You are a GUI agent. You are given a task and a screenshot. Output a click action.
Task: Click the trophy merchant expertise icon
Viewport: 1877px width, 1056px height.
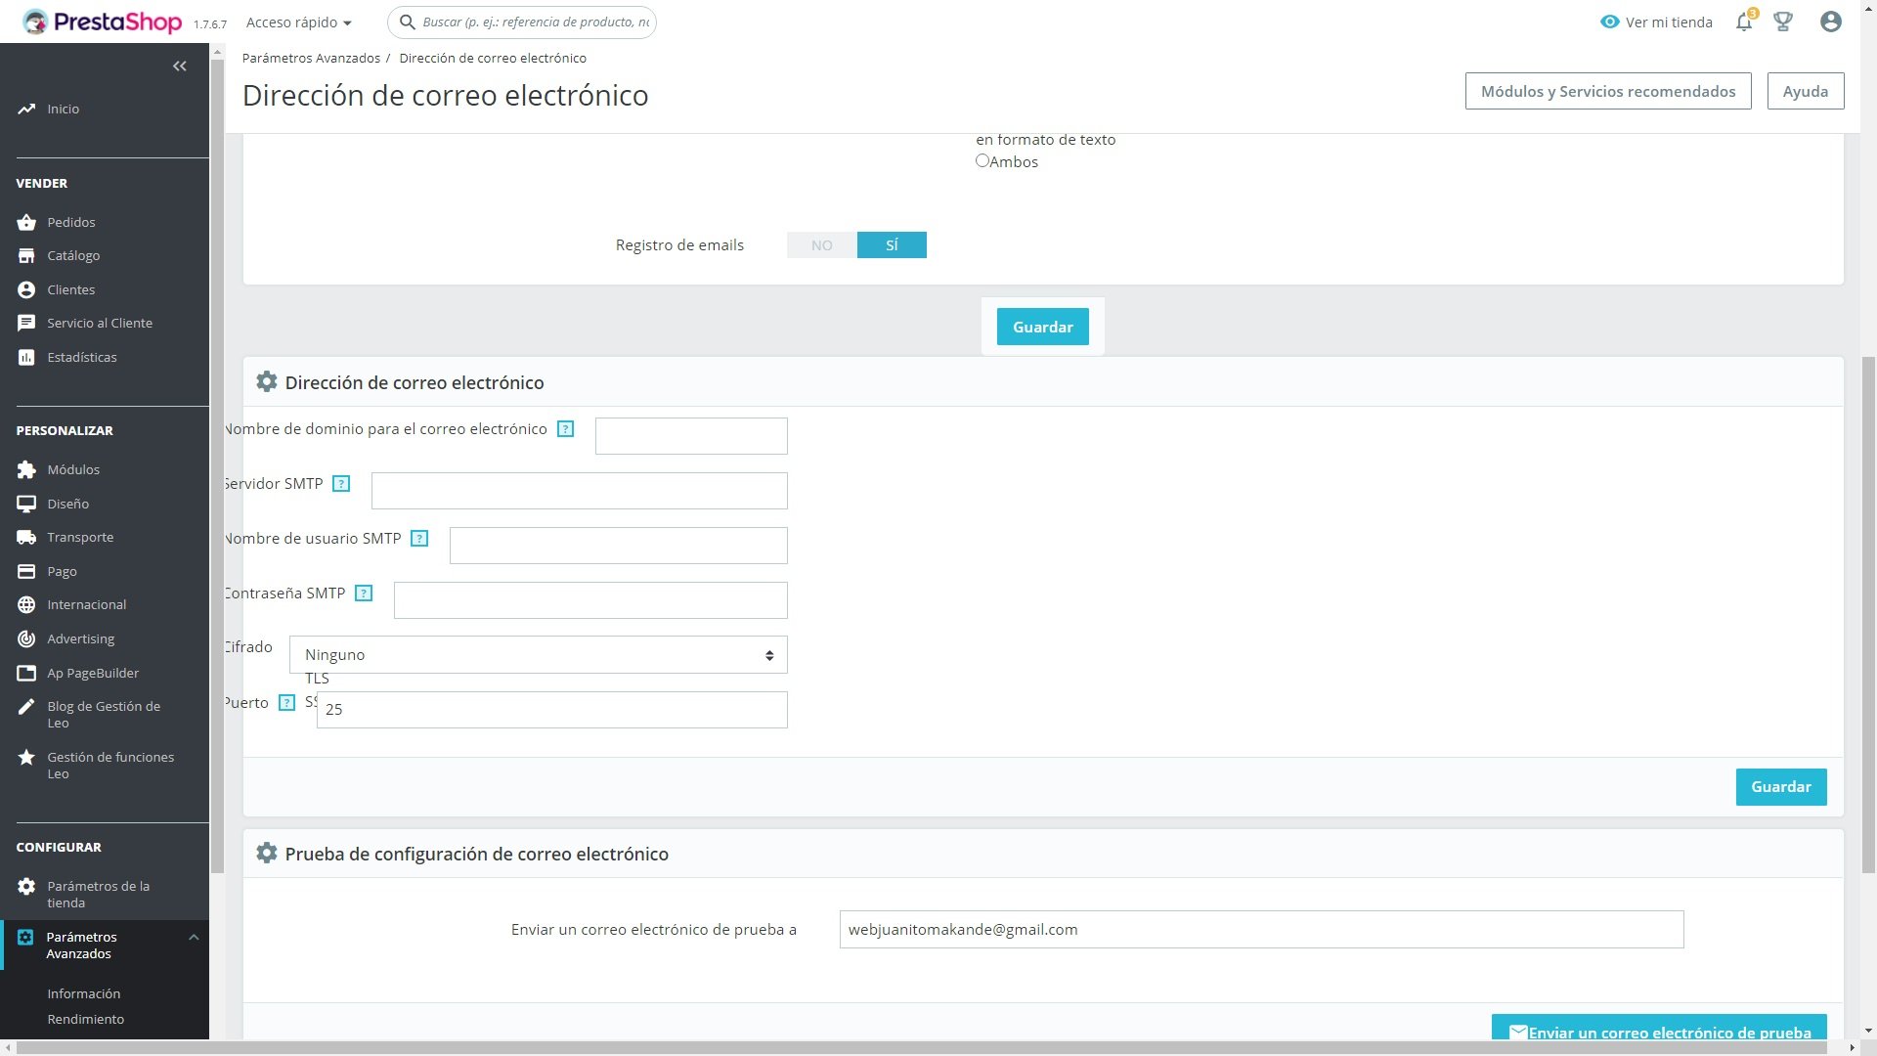coord(1783,22)
